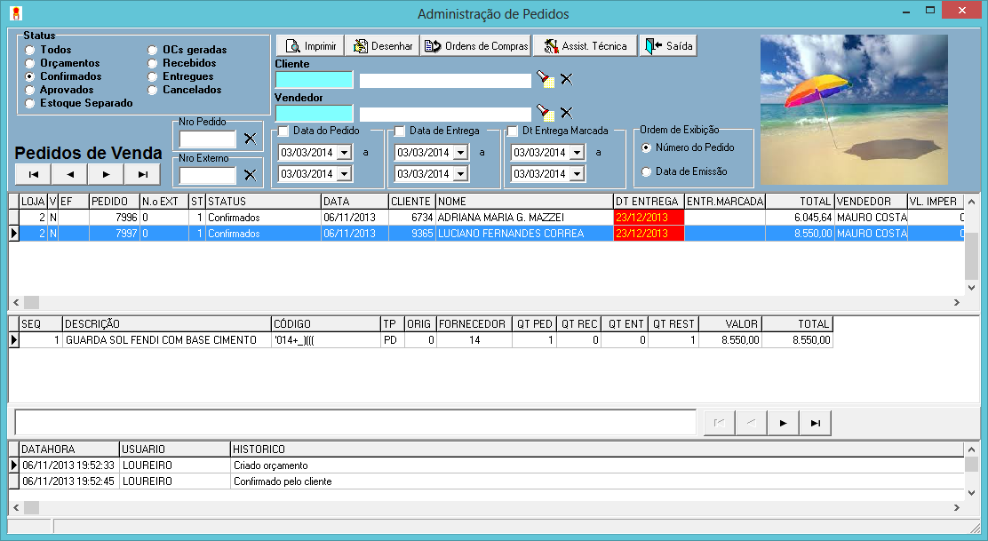Open Assist. Técnica
Screen dimensions: 988x541
(x=585, y=46)
